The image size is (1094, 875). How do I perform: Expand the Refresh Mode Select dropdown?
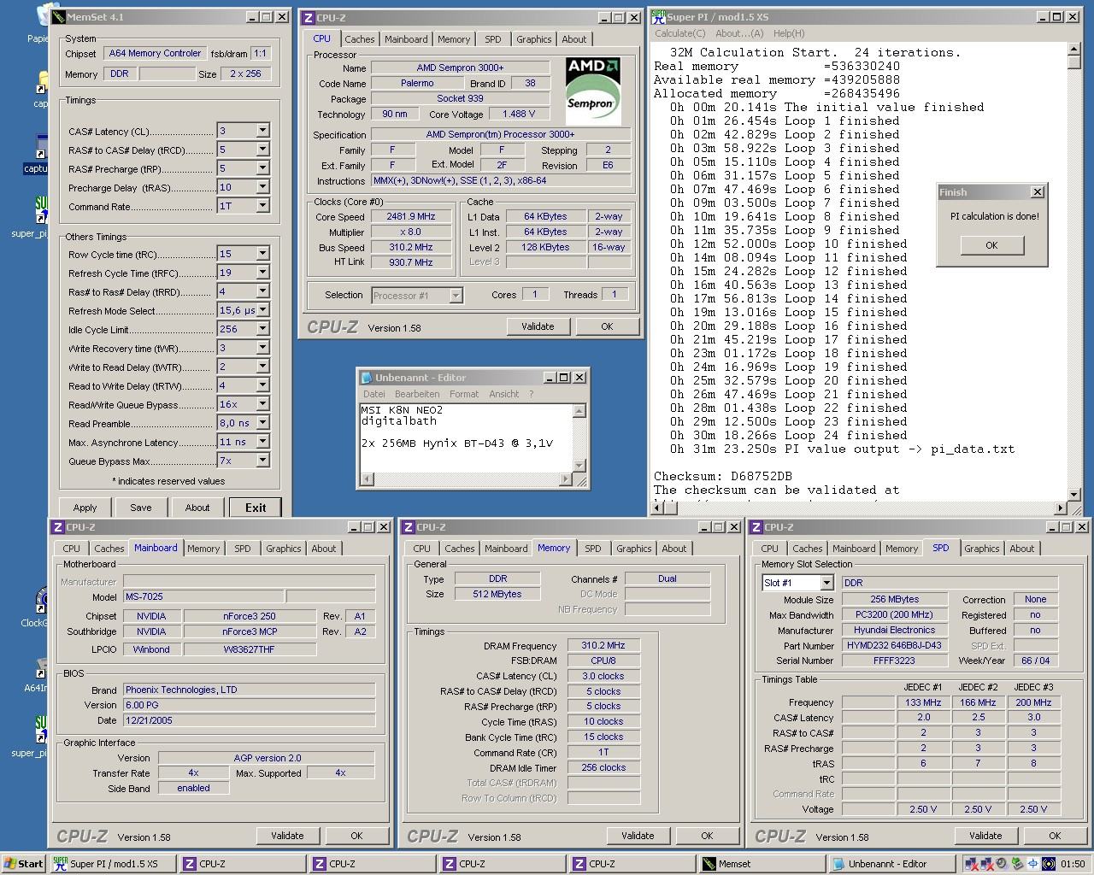262,310
